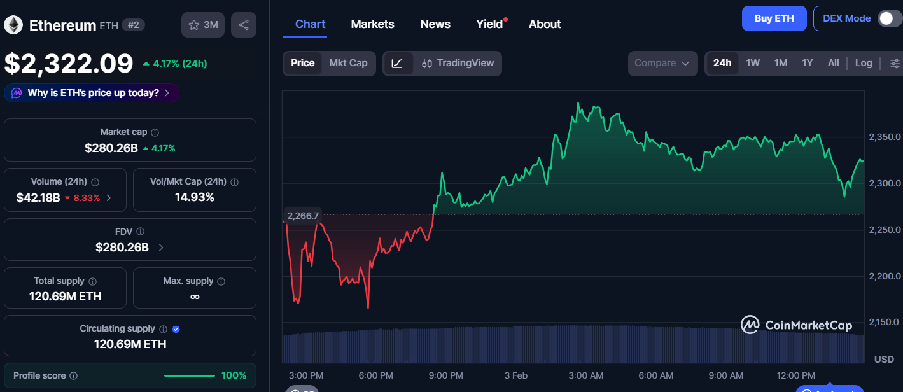903x392 pixels.
Task: Open chart settings sliders icon
Action: (x=895, y=63)
